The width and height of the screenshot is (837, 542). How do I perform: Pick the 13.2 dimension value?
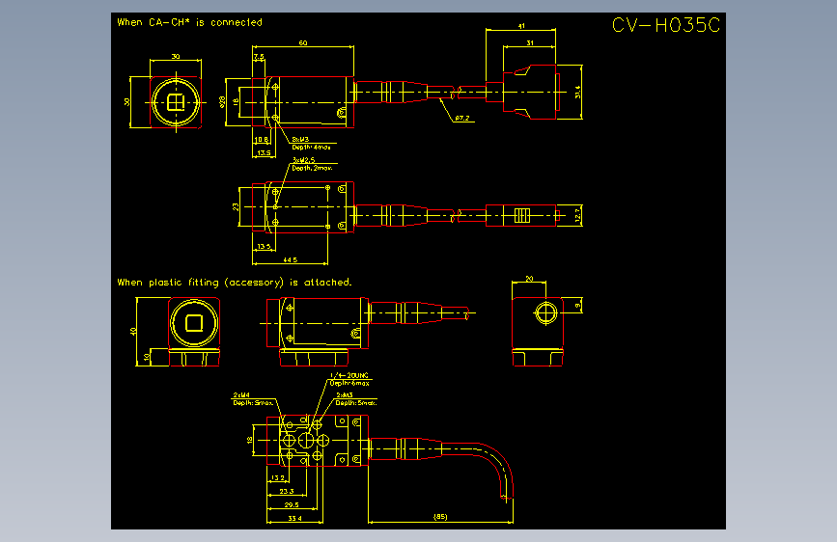[x=278, y=478]
